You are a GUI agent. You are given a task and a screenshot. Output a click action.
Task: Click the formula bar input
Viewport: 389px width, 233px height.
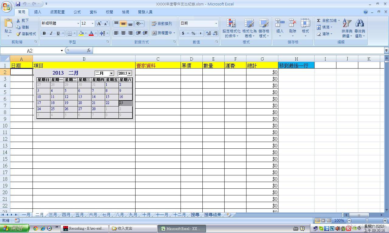[238, 51]
